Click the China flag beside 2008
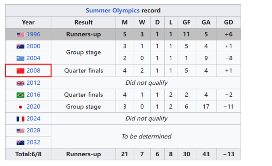272x166 pixels. (x=20, y=71)
